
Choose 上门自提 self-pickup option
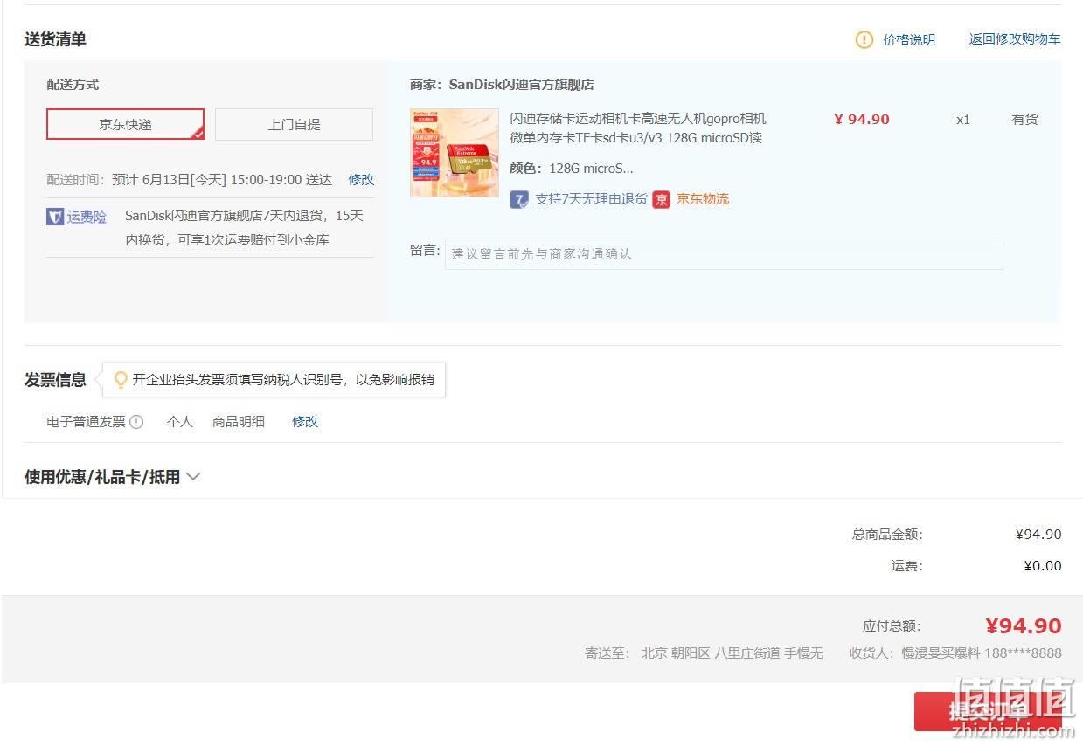[294, 124]
